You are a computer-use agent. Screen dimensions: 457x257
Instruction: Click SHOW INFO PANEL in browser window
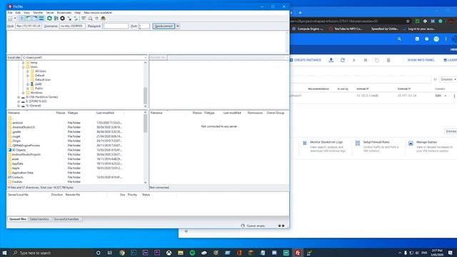point(421,60)
